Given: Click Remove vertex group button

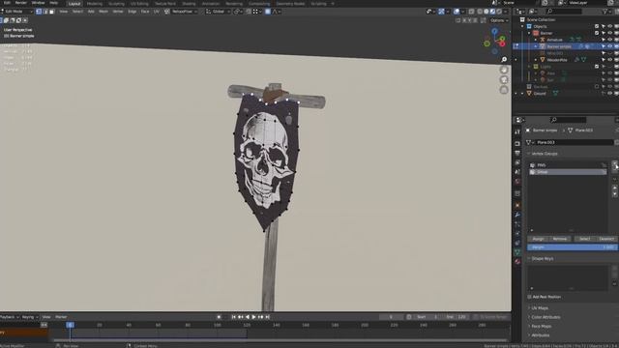Looking at the screenshot, I should click(x=560, y=239).
